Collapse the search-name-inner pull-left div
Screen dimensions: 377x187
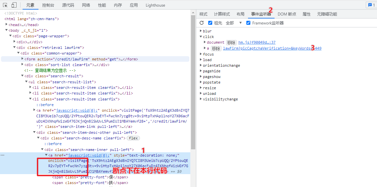(42, 150)
